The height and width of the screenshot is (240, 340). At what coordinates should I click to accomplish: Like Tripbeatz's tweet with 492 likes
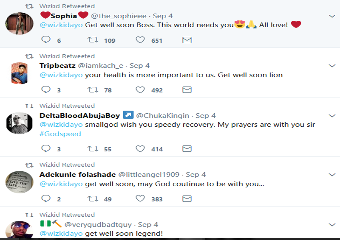coord(140,89)
